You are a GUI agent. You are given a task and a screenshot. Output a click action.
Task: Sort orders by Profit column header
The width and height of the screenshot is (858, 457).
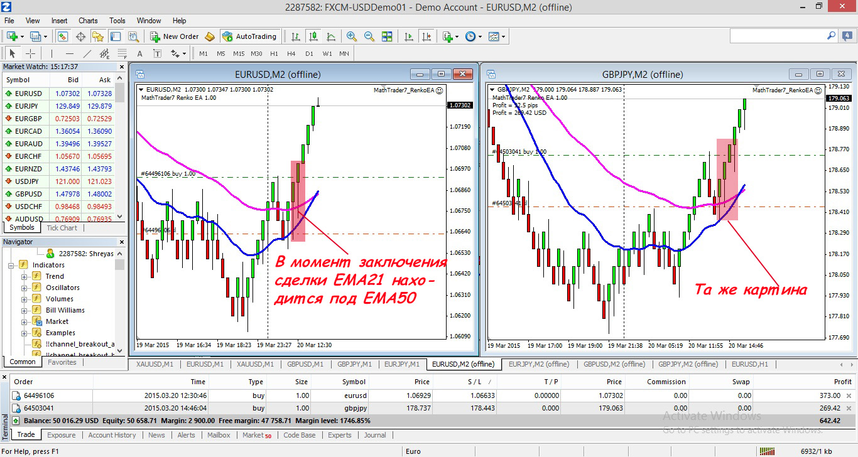click(843, 382)
